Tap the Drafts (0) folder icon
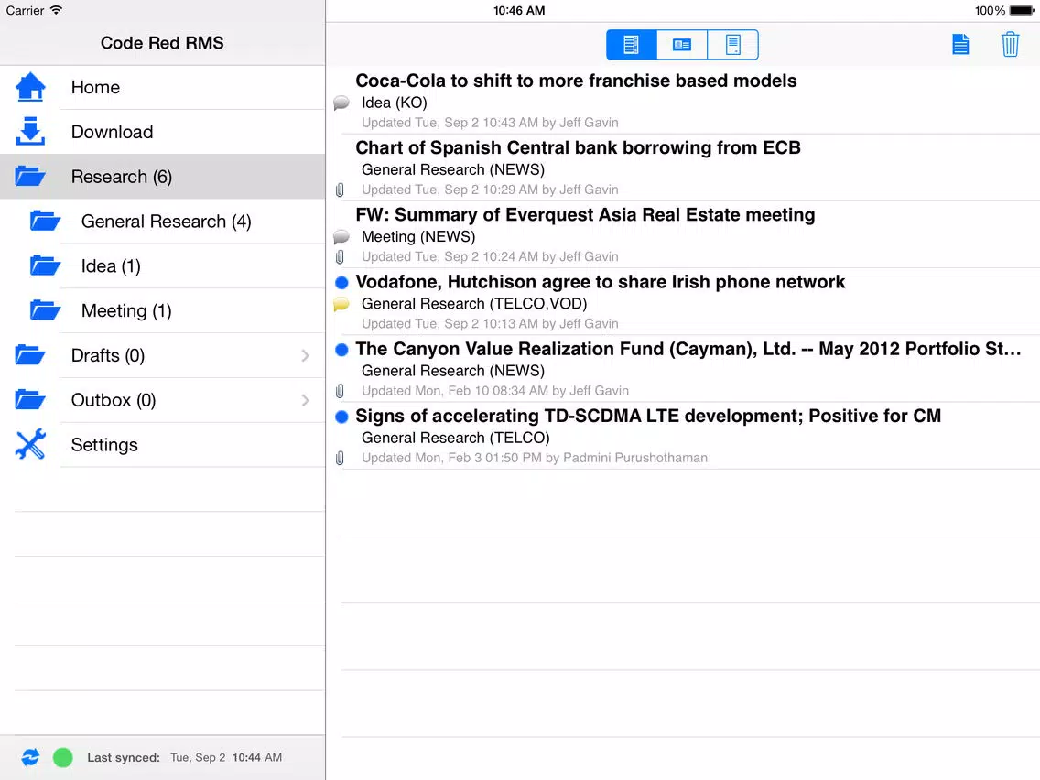The height and width of the screenshot is (780, 1040). (30, 355)
